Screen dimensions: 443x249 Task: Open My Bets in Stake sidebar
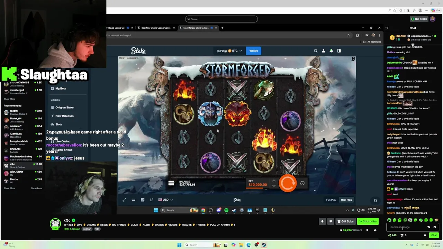pyautogui.click(x=61, y=89)
